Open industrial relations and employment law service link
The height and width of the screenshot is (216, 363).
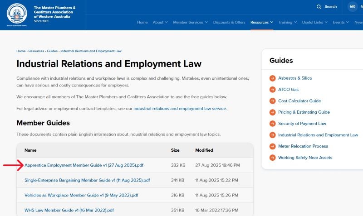click(180, 109)
